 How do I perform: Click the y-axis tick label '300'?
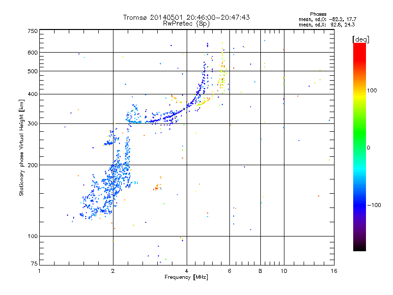[32, 124]
